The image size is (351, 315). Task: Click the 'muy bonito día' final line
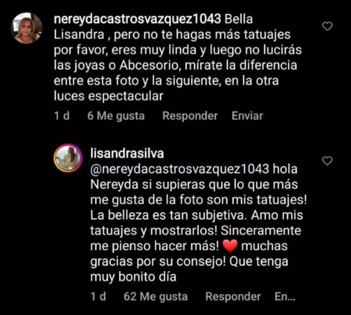133,277
